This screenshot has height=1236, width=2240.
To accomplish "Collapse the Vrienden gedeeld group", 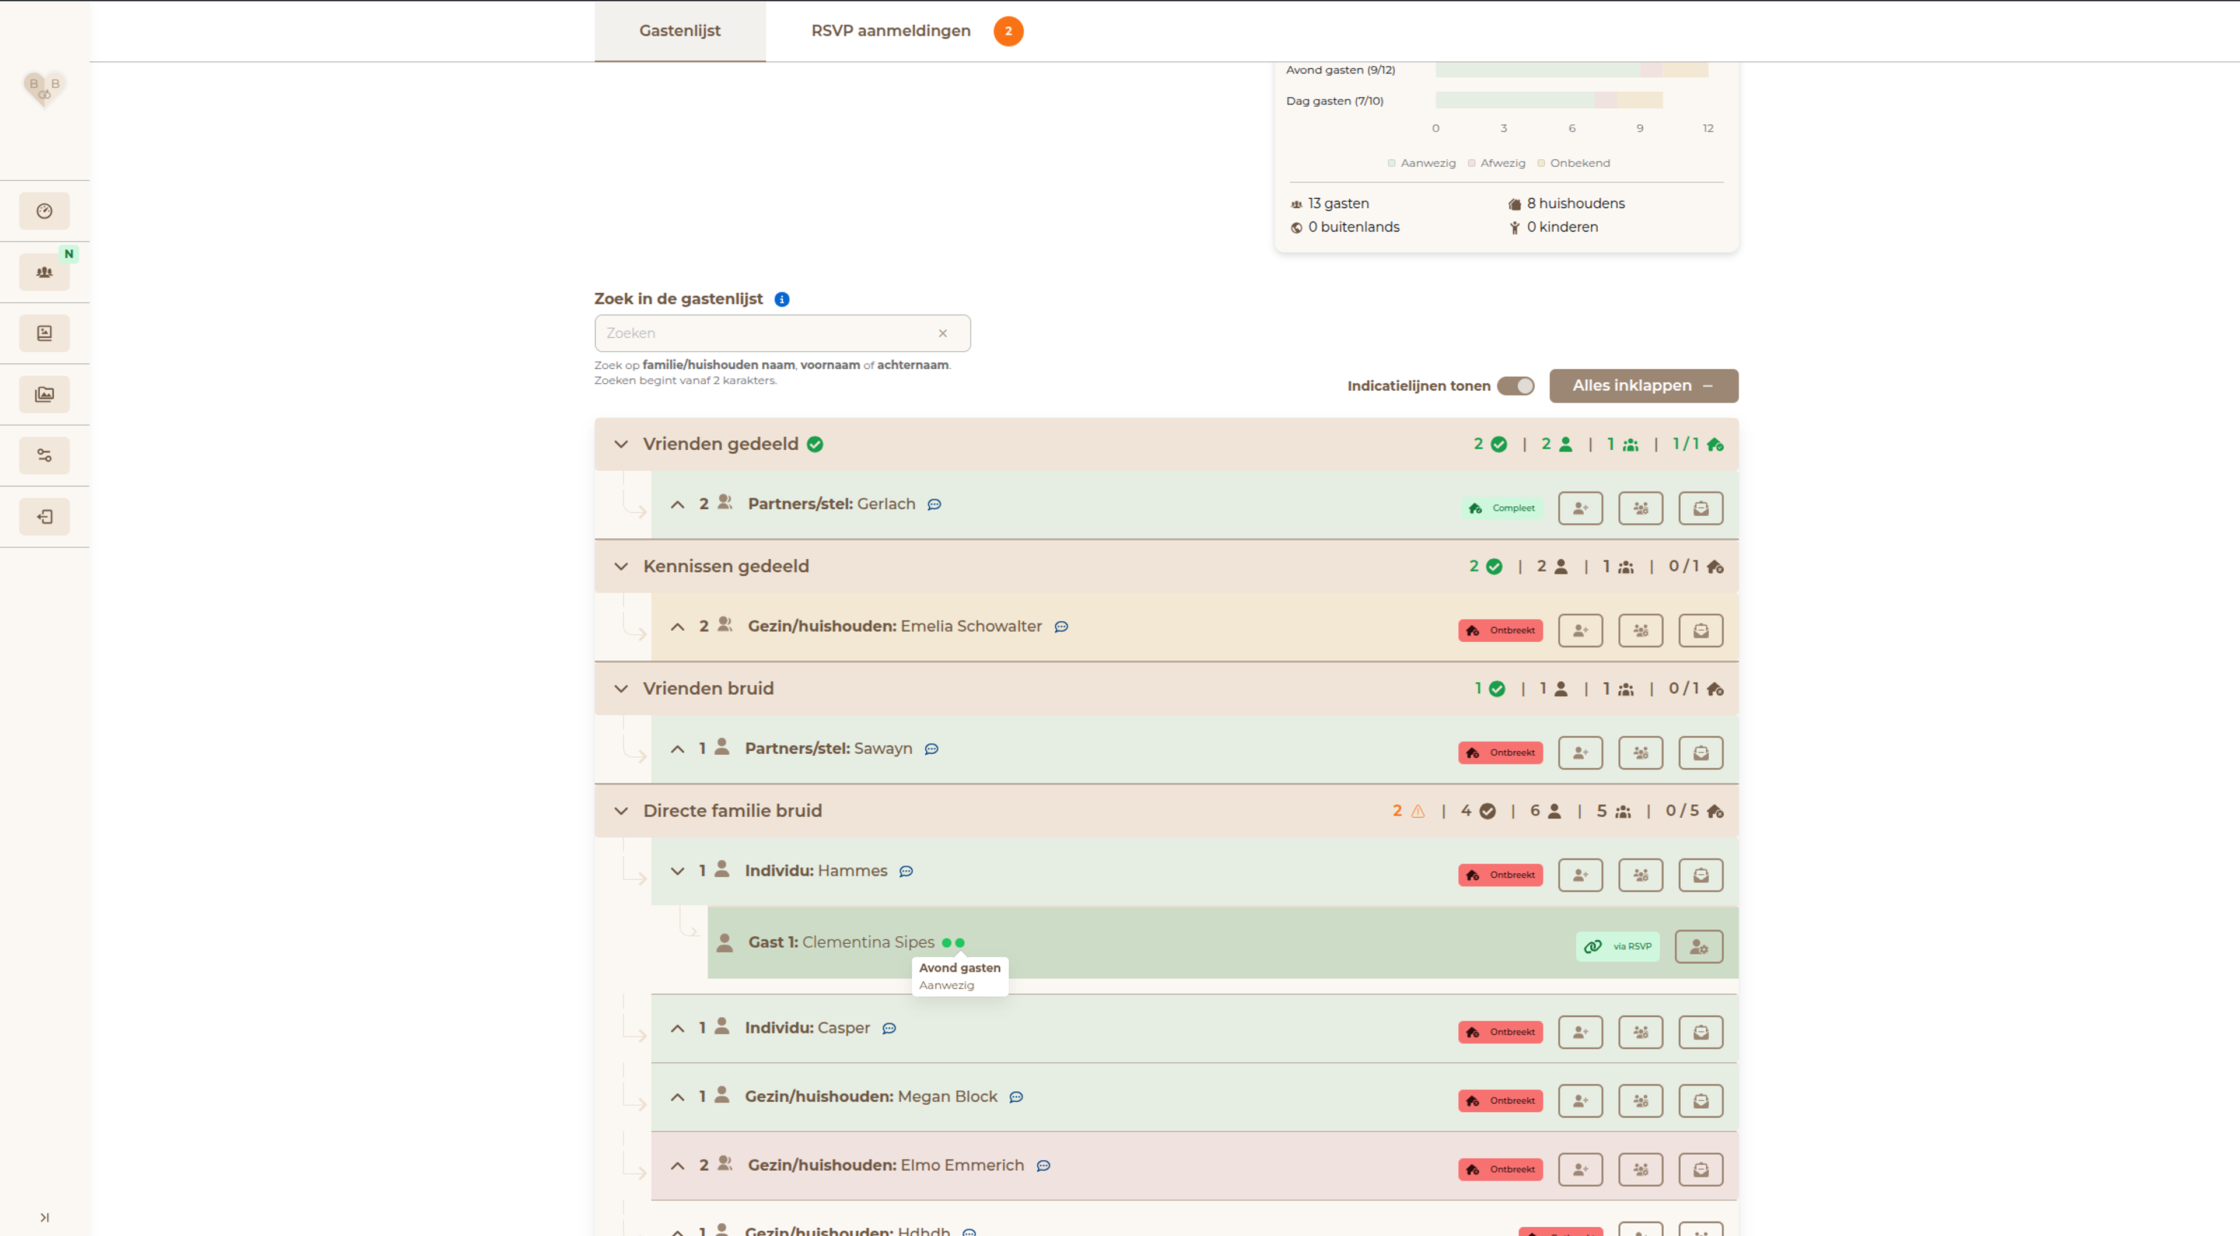I will 621,444.
